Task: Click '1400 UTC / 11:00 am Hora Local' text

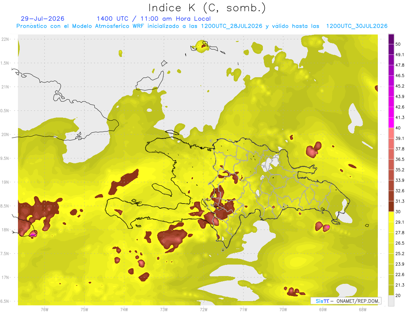Action: 154,19
